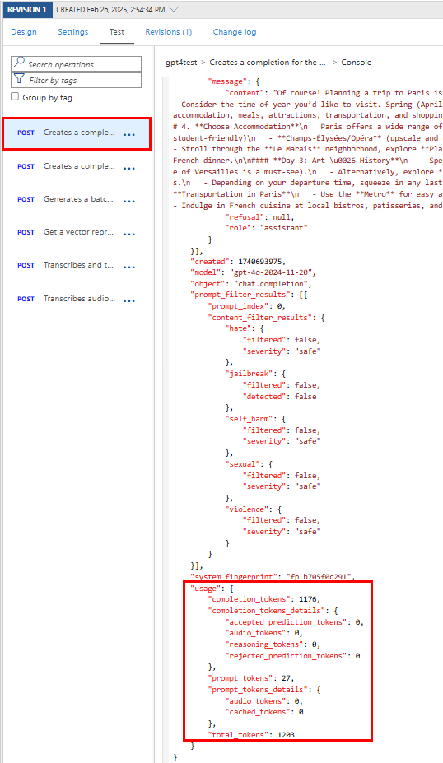Screen dimensions: 443x763
Task: Switch to the Design tab
Action: (24, 31)
